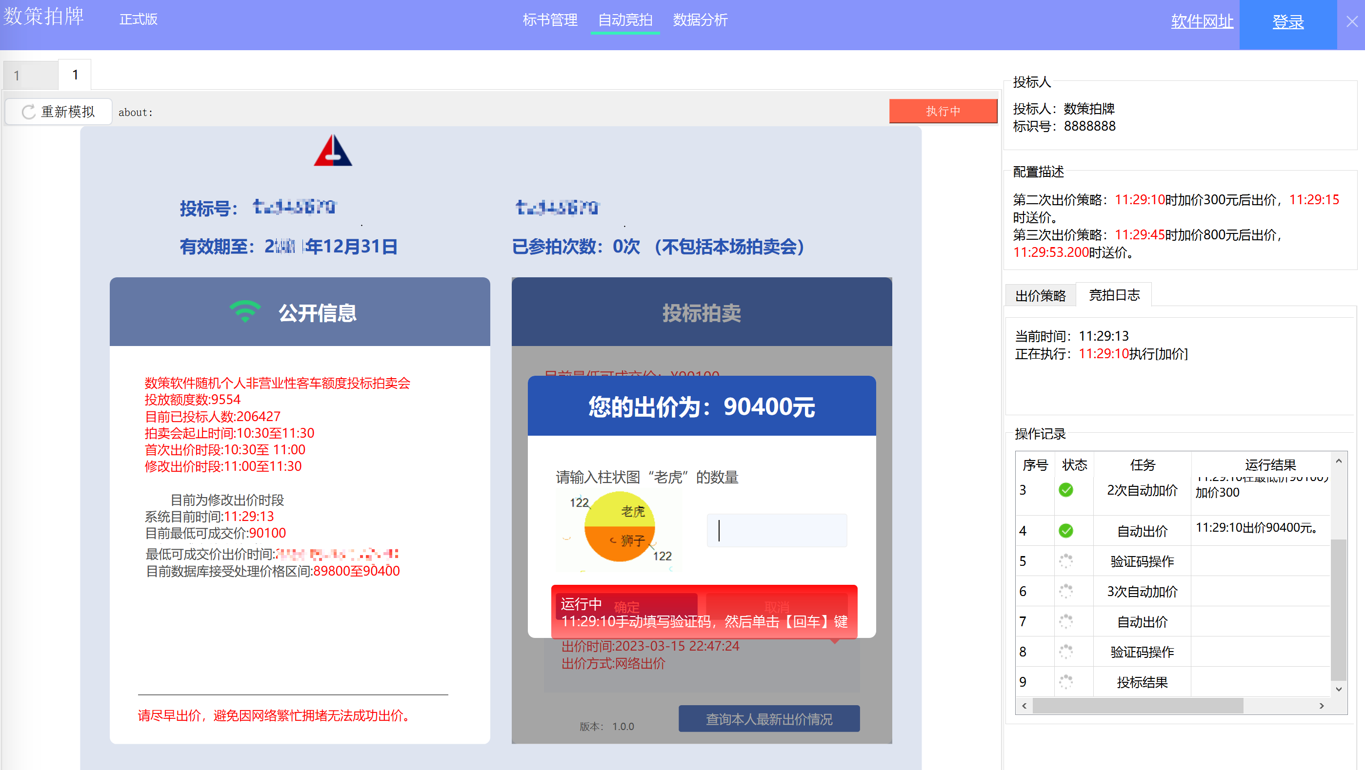This screenshot has height=770, width=1365.
Task: Click the vertical scrollbar thumb in 操作记录
Action: (1339, 610)
